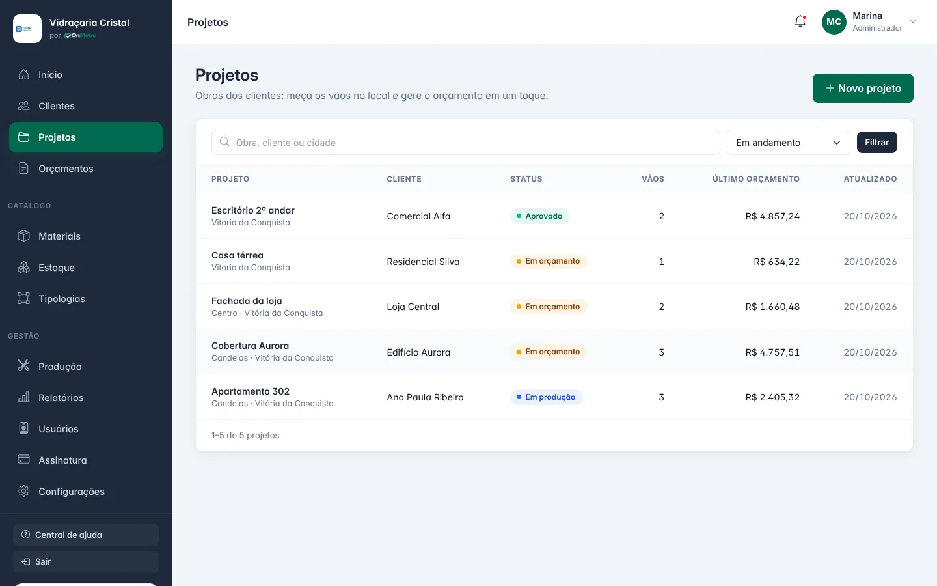The width and height of the screenshot is (937, 586).
Task: Open the Configurações page
Action: (x=86, y=492)
